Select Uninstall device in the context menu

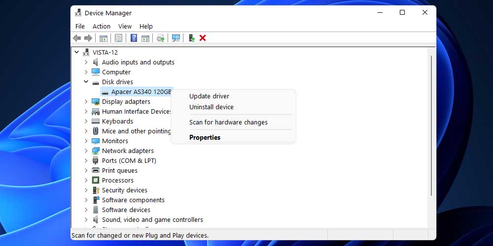point(211,107)
